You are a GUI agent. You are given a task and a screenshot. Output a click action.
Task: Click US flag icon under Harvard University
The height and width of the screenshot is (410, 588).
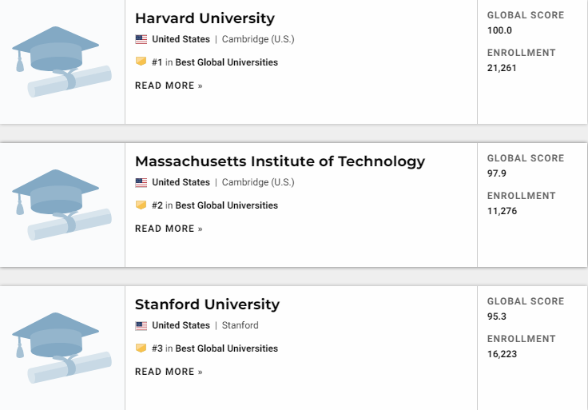click(x=141, y=39)
